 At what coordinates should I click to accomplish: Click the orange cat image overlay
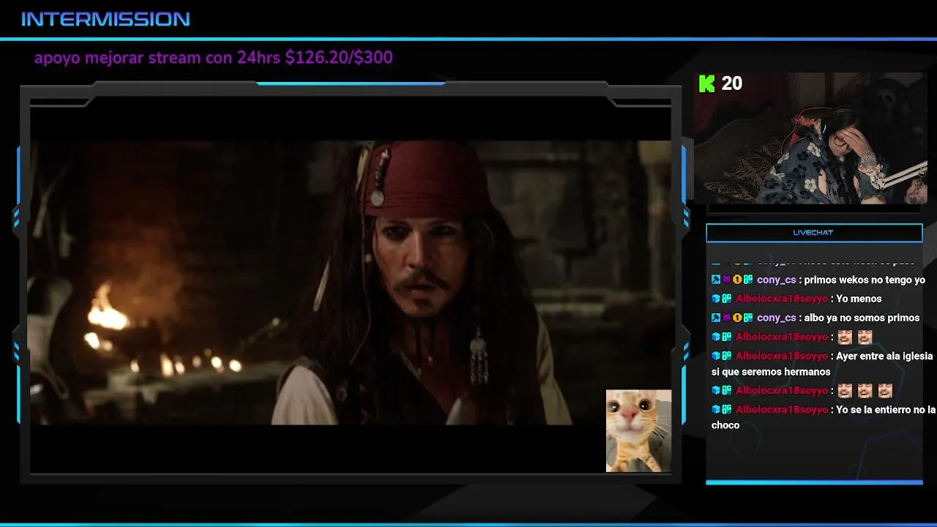638,430
